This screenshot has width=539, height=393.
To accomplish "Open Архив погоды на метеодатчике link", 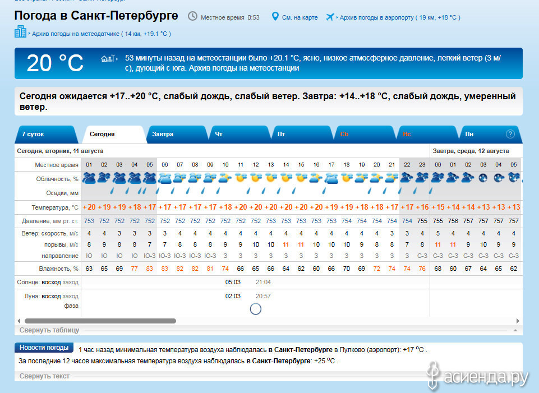I will 102,34.
